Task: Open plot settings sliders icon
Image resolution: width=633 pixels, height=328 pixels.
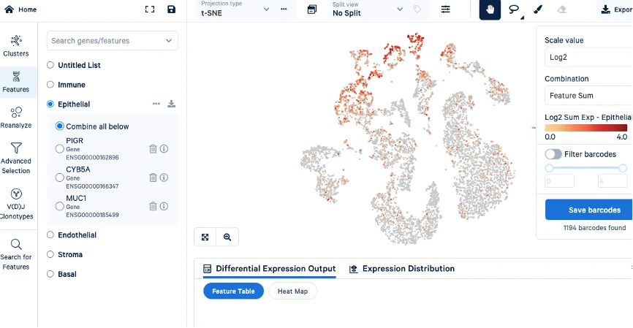Action: pyautogui.click(x=446, y=9)
